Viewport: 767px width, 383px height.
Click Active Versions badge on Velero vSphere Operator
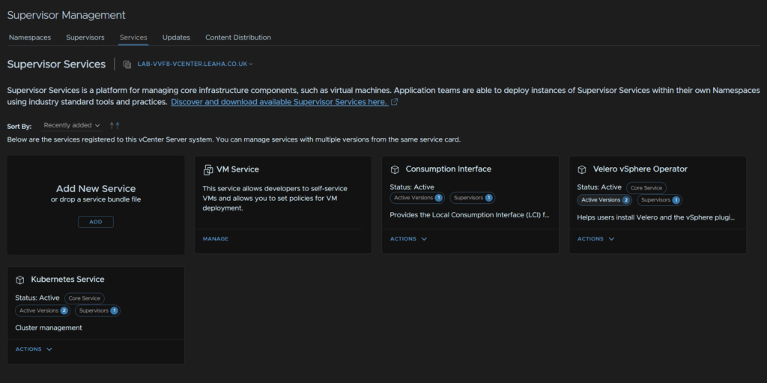click(604, 200)
